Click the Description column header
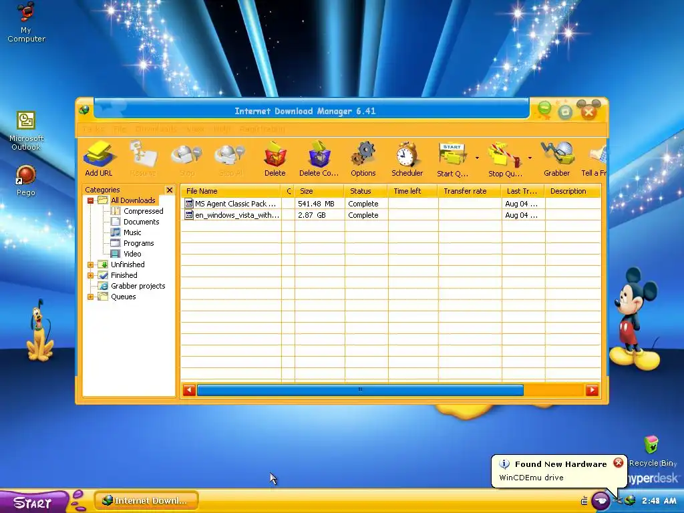The width and height of the screenshot is (684, 513). coord(572,191)
